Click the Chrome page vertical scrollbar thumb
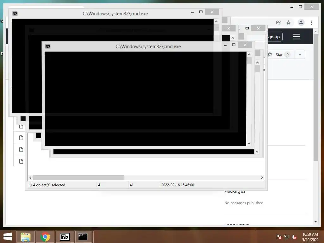 (315, 97)
